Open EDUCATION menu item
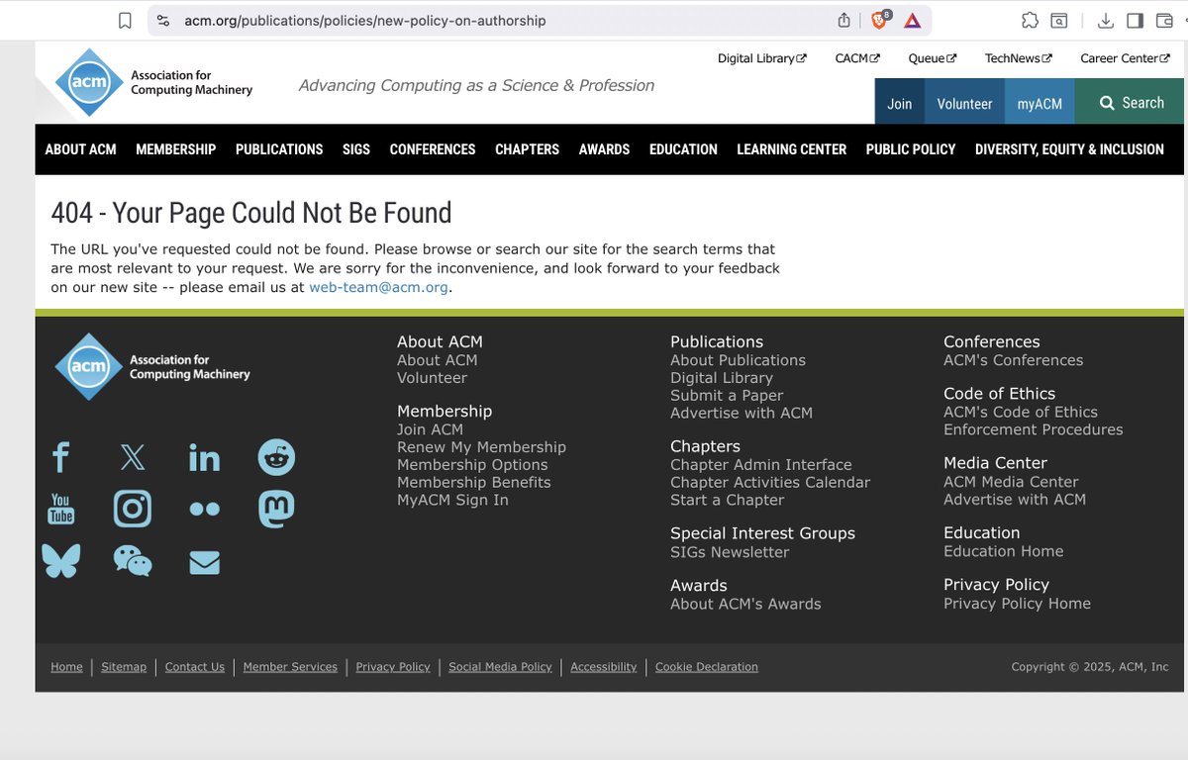Viewport: 1188px width, 760px height. click(x=683, y=149)
